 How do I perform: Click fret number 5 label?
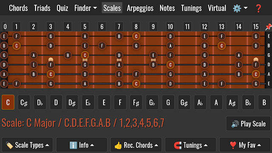click(85, 27)
